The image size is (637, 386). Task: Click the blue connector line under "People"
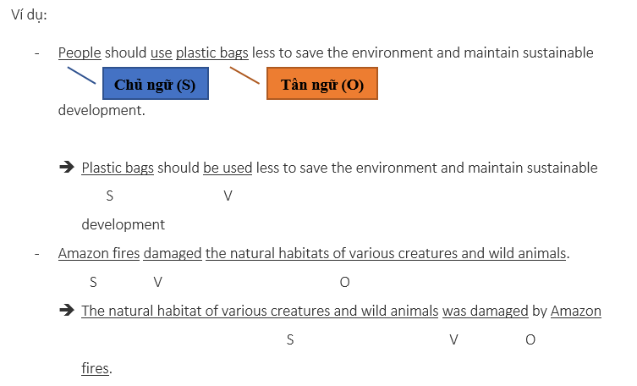click(x=80, y=75)
